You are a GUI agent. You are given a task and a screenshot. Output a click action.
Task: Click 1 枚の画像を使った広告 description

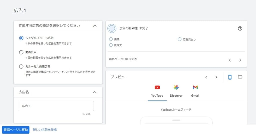(49, 44)
